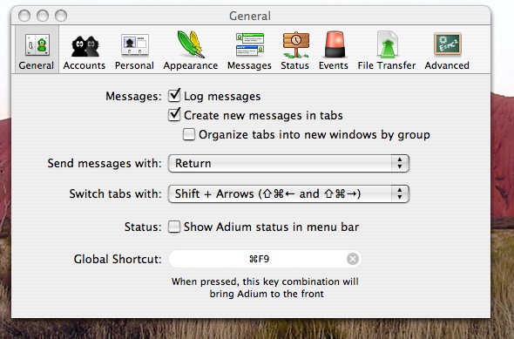Image resolution: width=514 pixels, height=339 pixels.
Task: Click the 'Send messages with:' label
Action: pyautogui.click(x=105, y=163)
